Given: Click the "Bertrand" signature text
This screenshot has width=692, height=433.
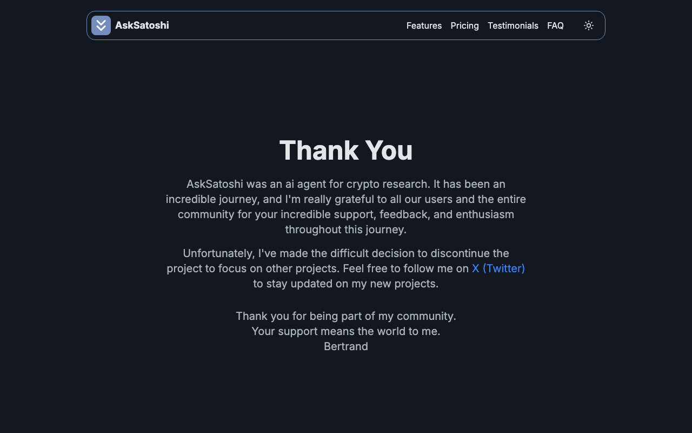Looking at the screenshot, I should 346,346.
